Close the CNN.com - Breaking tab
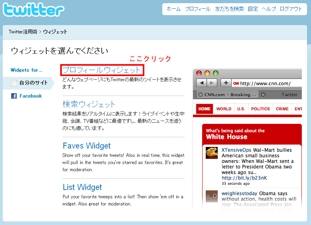This screenshot has width=311, height=225. click(x=201, y=95)
